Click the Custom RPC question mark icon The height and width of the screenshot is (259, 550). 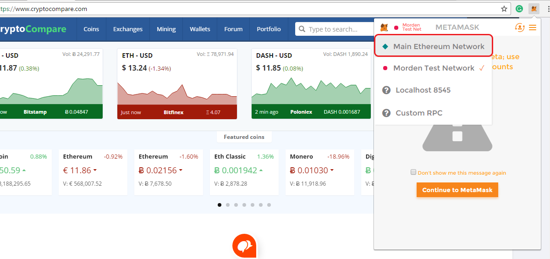tap(386, 113)
